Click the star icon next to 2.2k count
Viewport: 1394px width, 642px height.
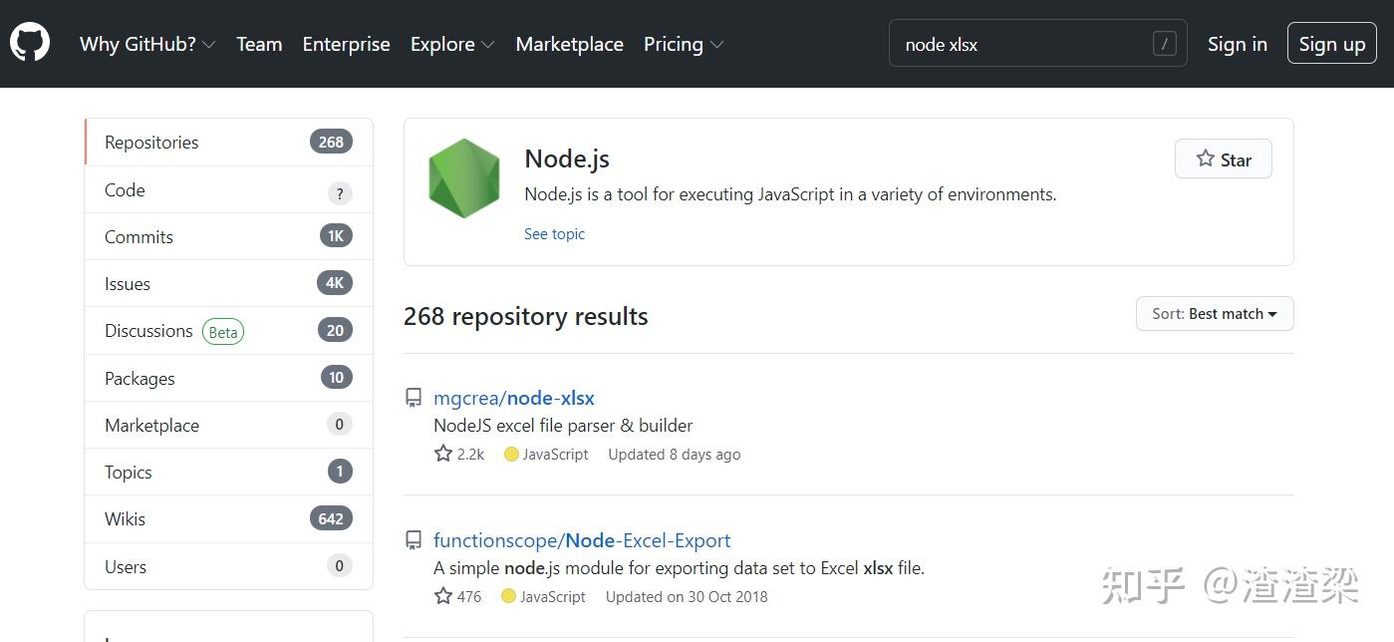pos(441,454)
